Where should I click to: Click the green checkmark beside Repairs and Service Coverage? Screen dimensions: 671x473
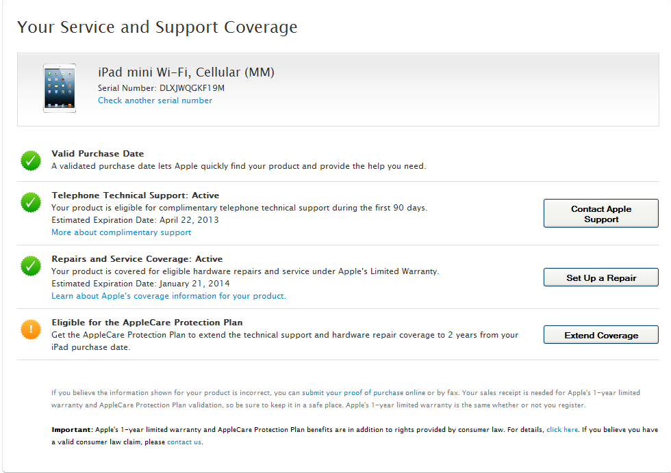pos(30,266)
